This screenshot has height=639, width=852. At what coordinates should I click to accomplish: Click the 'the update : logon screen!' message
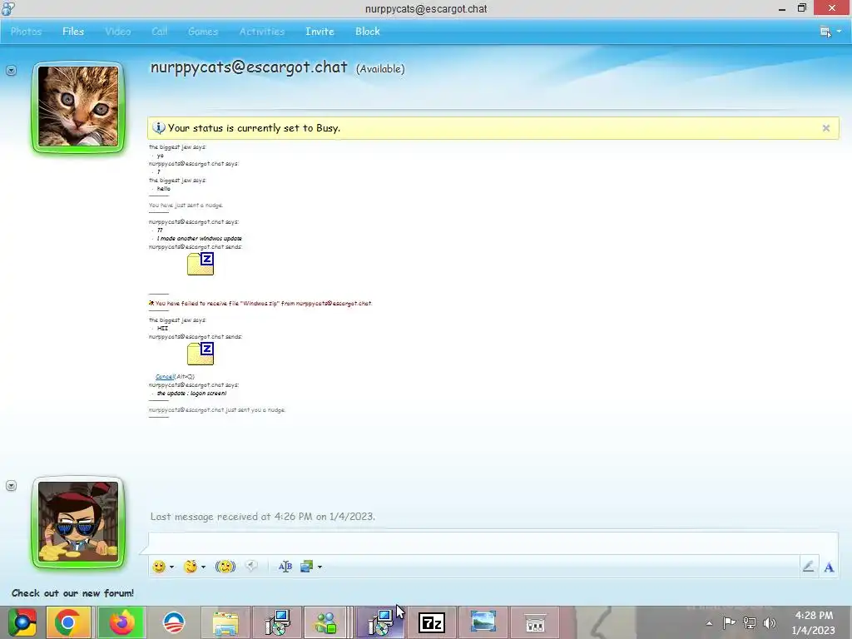192,394
